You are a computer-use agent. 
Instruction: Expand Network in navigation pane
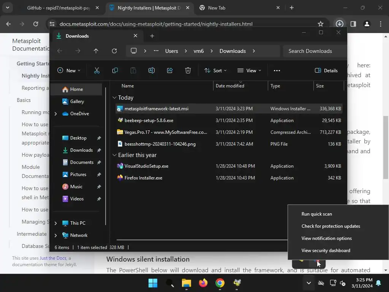(55, 235)
